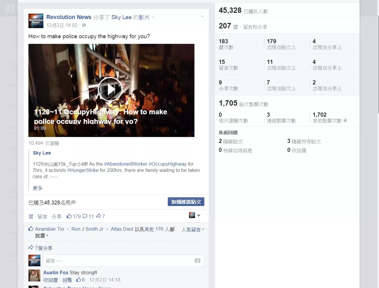Click 已觸及45,328名用戶 reach text
The height and width of the screenshot is (288, 379).
tap(52, 203)
